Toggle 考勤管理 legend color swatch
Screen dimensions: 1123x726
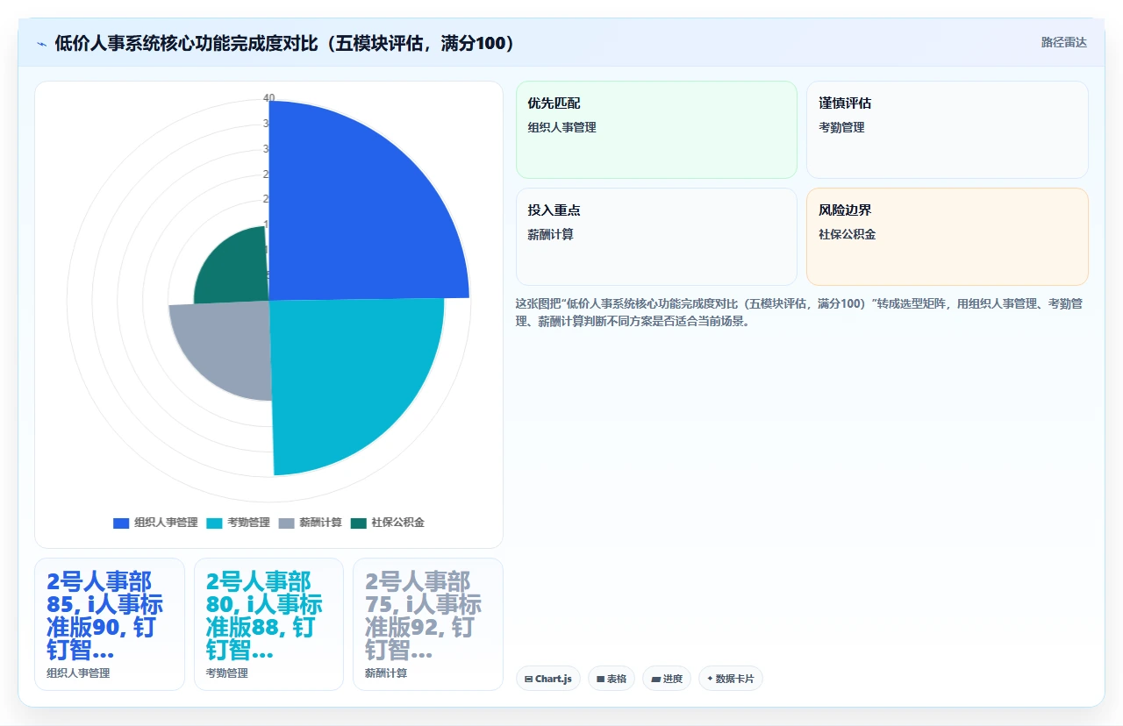(214, 523)
